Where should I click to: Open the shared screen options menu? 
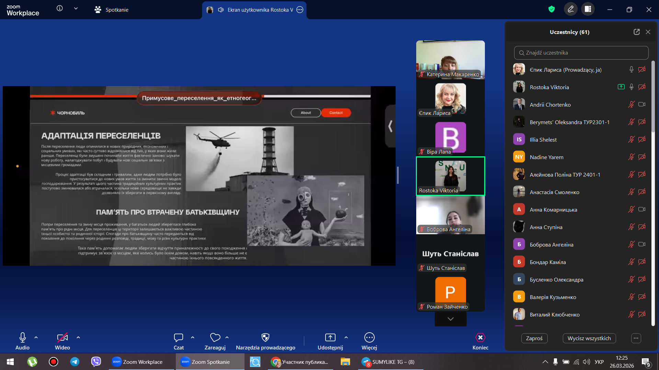300,10
